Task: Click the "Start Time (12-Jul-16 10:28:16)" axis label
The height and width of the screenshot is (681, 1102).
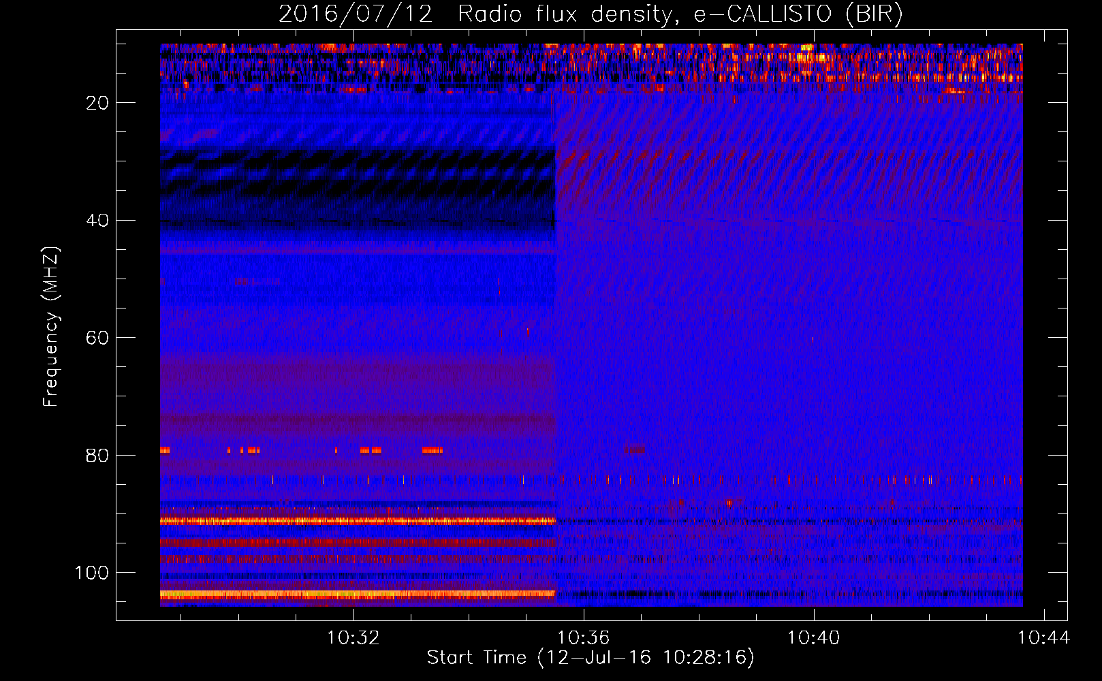Action: click(591, 658)
